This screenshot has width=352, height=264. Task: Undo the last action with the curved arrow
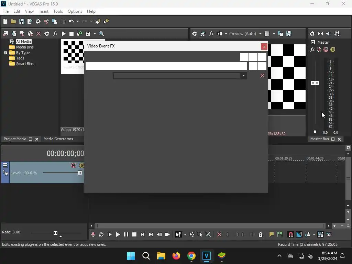point(71,21)
